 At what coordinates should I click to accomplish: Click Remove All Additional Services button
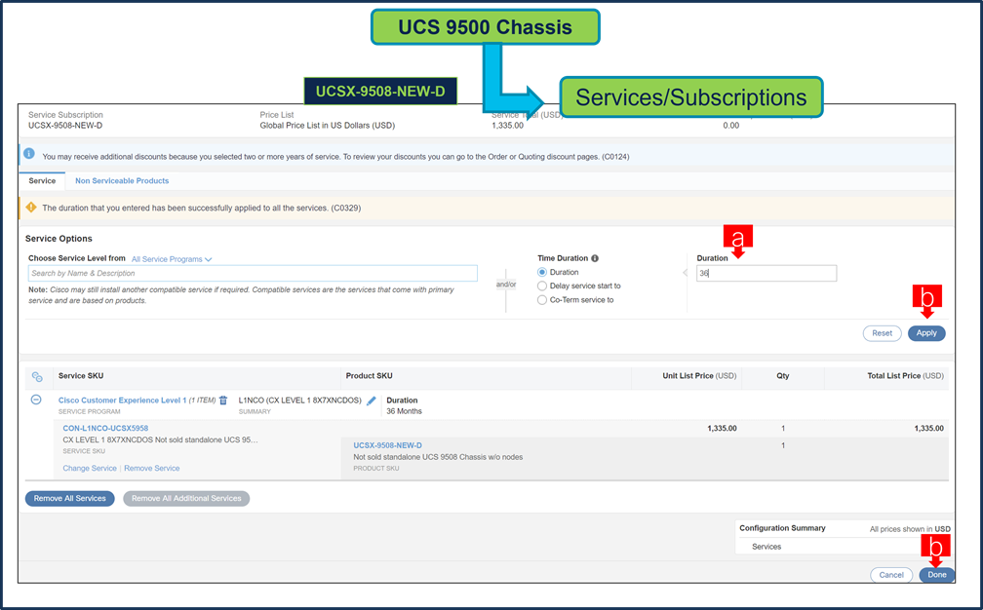186,499
